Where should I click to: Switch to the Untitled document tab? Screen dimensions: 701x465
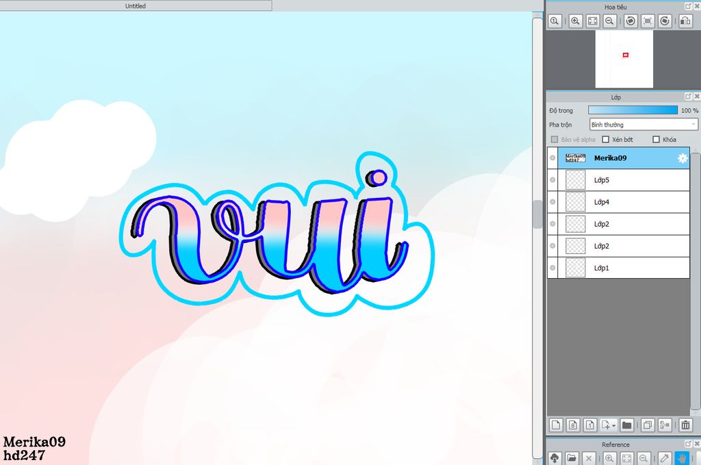click(136, 5)
